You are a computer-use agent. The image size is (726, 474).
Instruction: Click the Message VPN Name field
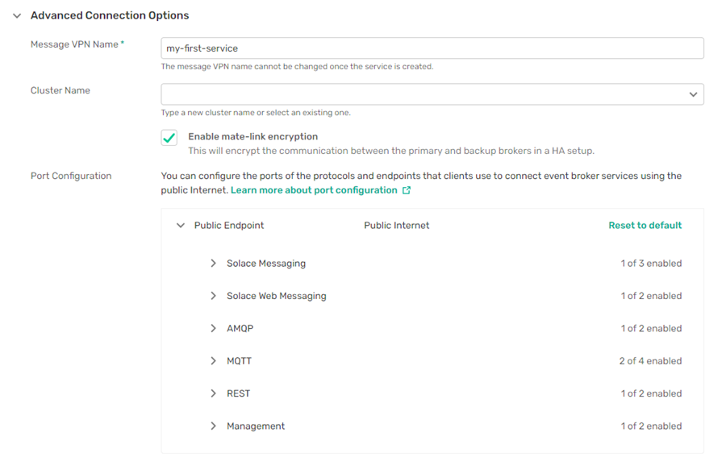(x=432, y=48)
